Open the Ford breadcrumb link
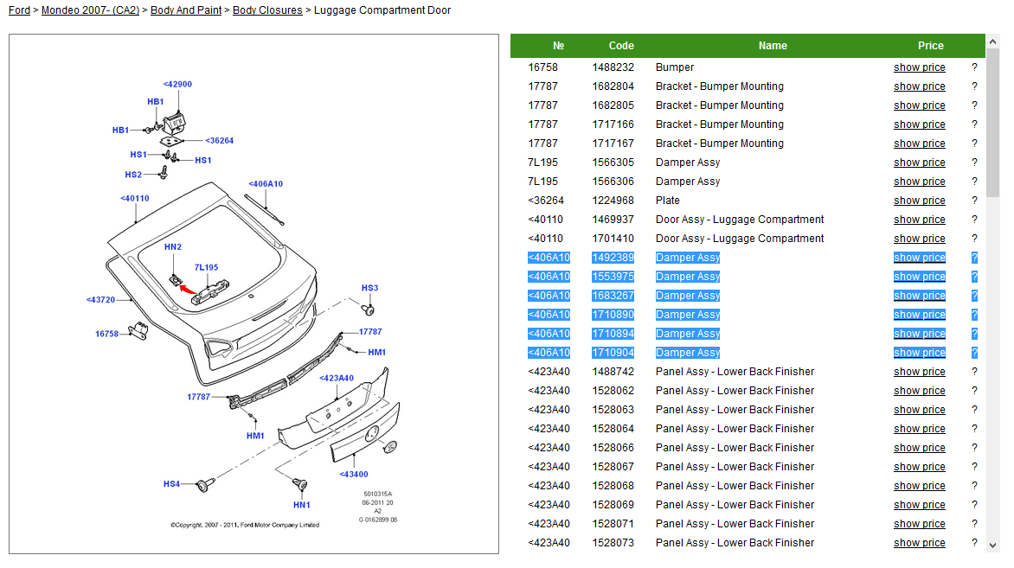This screenshot has height=568, width=1014. (19, 10)
